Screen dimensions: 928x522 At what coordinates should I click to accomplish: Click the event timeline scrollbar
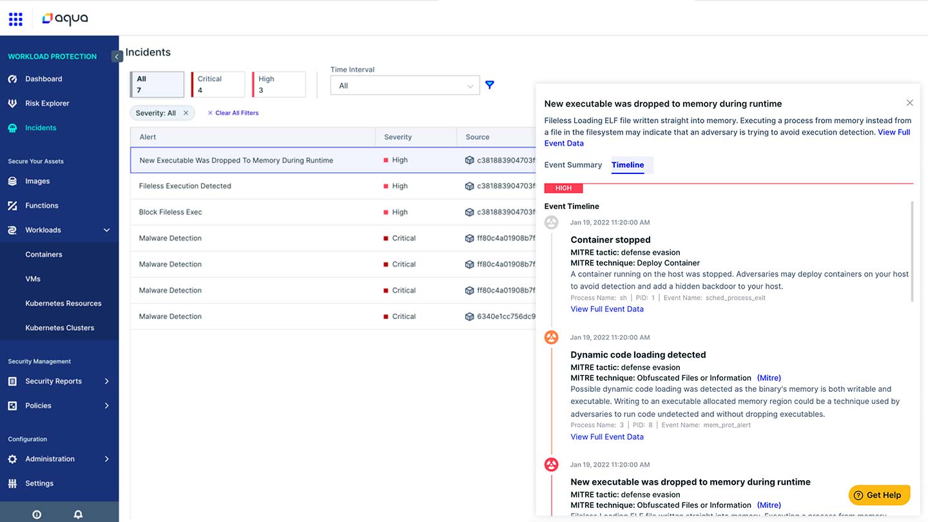pyautogui.click(x=912, y=251)
